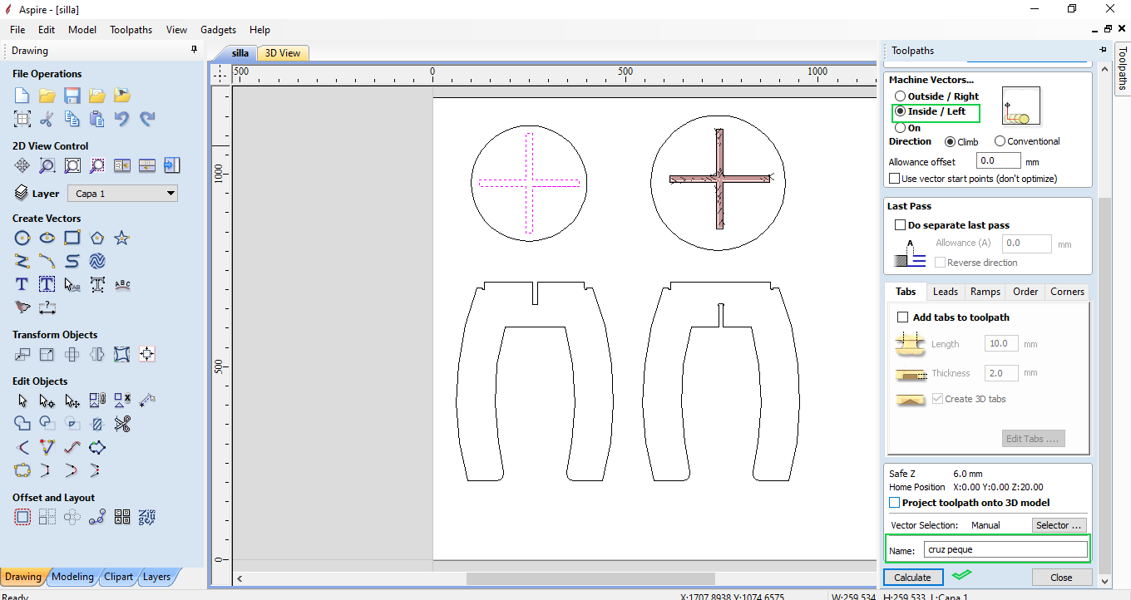Zoom to selected objects
The width and height of the screenshot is (1131, 600).
click(97, 165)
